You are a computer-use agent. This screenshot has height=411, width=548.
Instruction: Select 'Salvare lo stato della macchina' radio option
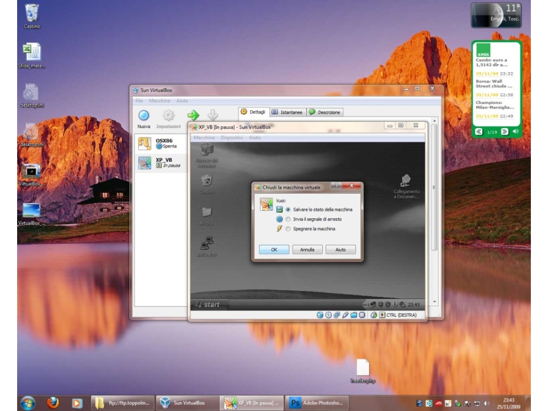coord(288,210)
